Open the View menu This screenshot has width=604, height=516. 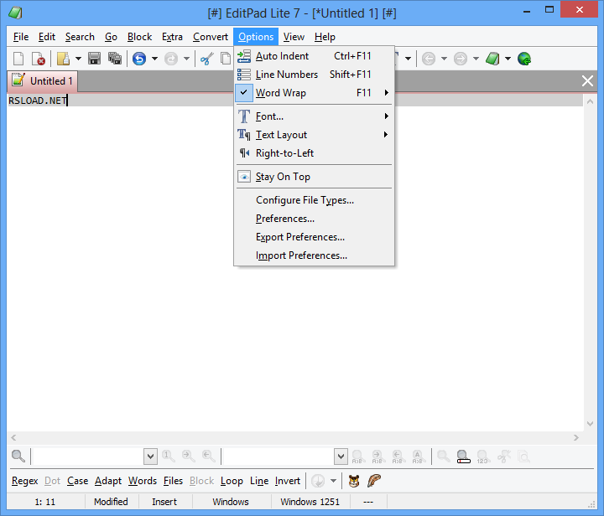pos(294,37)
